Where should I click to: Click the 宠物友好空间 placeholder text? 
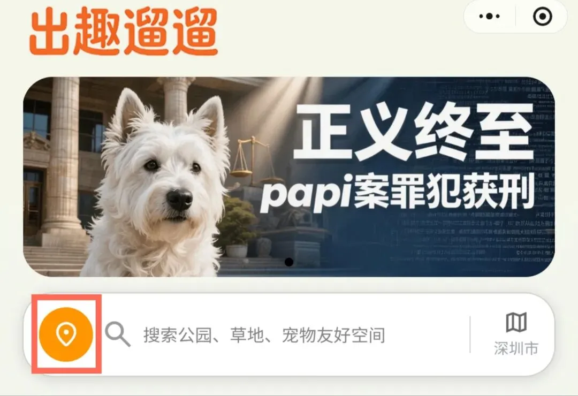click(333, 335)
